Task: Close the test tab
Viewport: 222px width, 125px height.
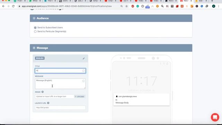Action: pos(206,1)
